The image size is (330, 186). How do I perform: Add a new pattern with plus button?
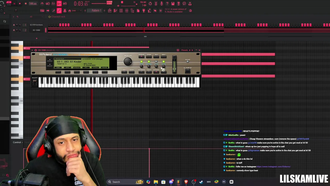pyautogui.click(x=105, y=11)
